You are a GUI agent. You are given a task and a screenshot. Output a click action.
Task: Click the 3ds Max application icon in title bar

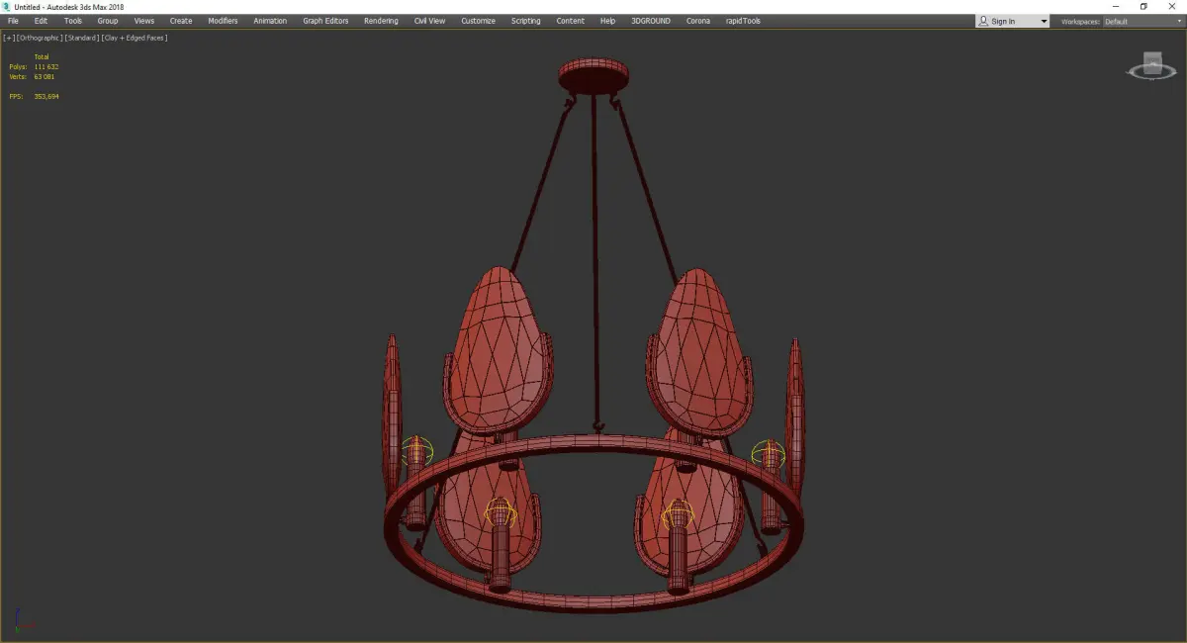pos(6,6)
